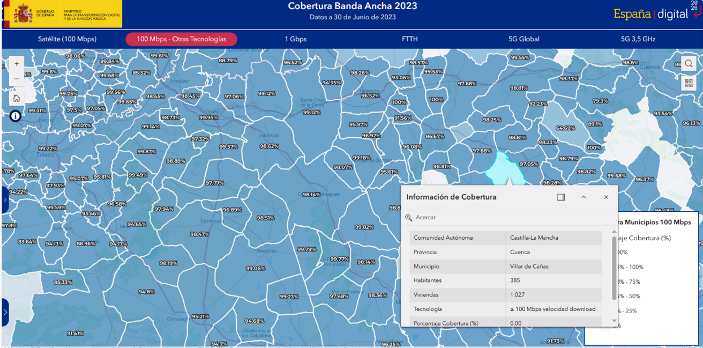
Task: Zoom in with the plus button
Action: [17, 64]
